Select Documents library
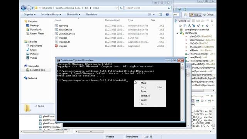 [x=34, y=46]
